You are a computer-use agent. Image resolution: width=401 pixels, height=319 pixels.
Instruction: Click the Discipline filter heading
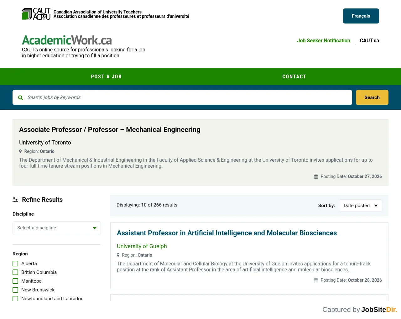[x=23, y=214]
